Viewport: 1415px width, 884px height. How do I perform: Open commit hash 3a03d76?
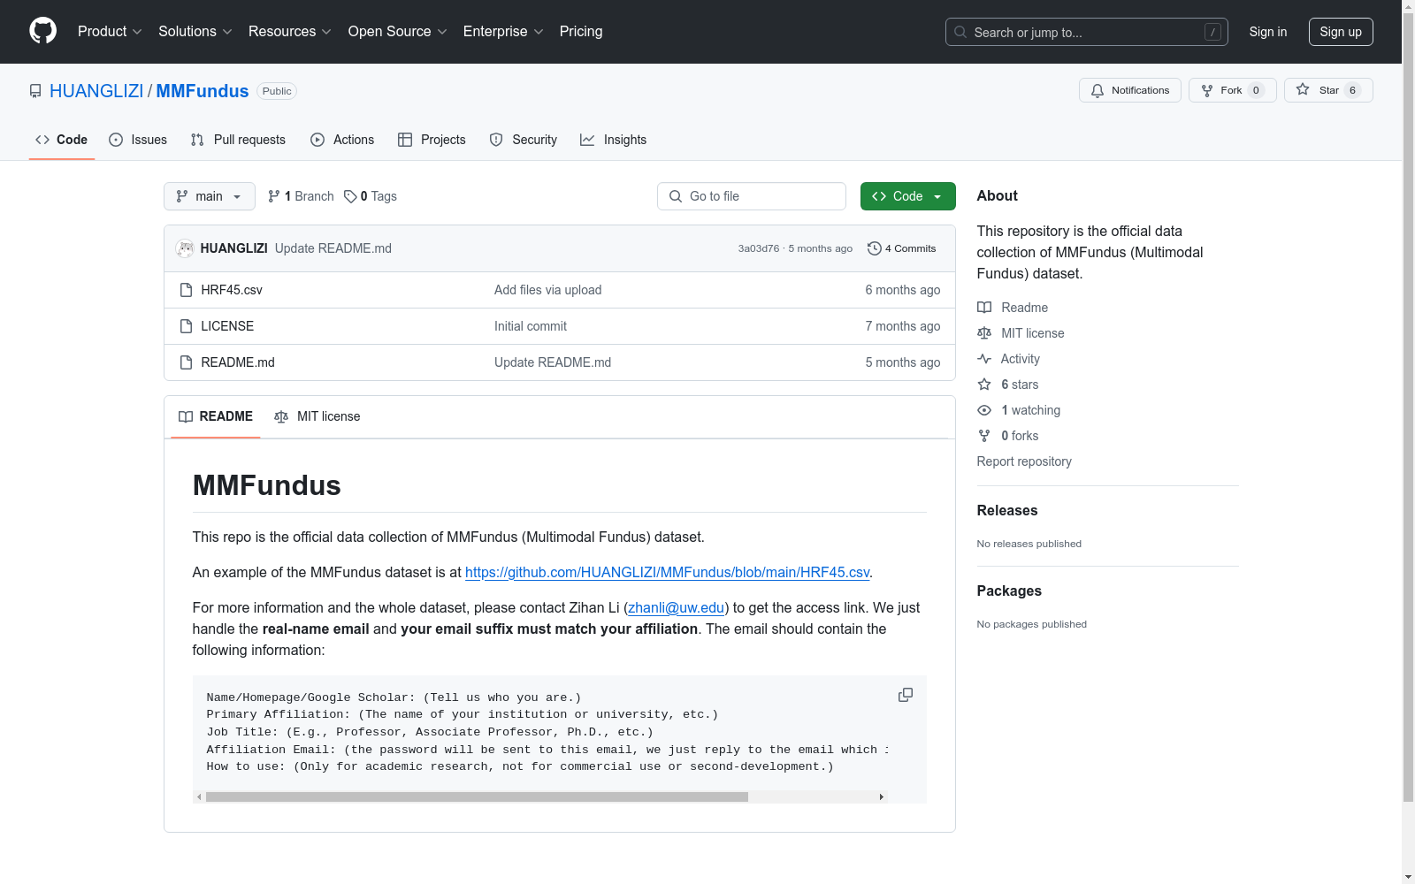point(759,248)
